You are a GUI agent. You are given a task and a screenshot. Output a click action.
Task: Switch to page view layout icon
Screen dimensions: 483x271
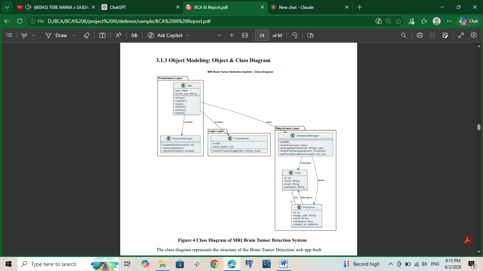(310, 35)
